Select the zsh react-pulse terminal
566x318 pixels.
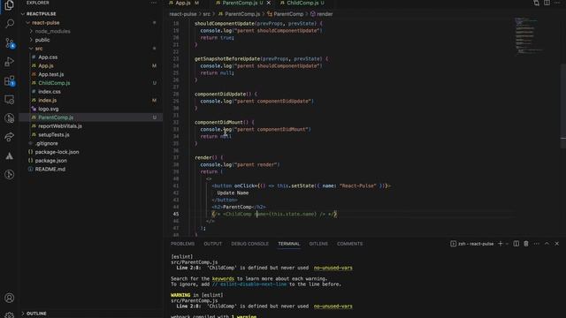471,244
